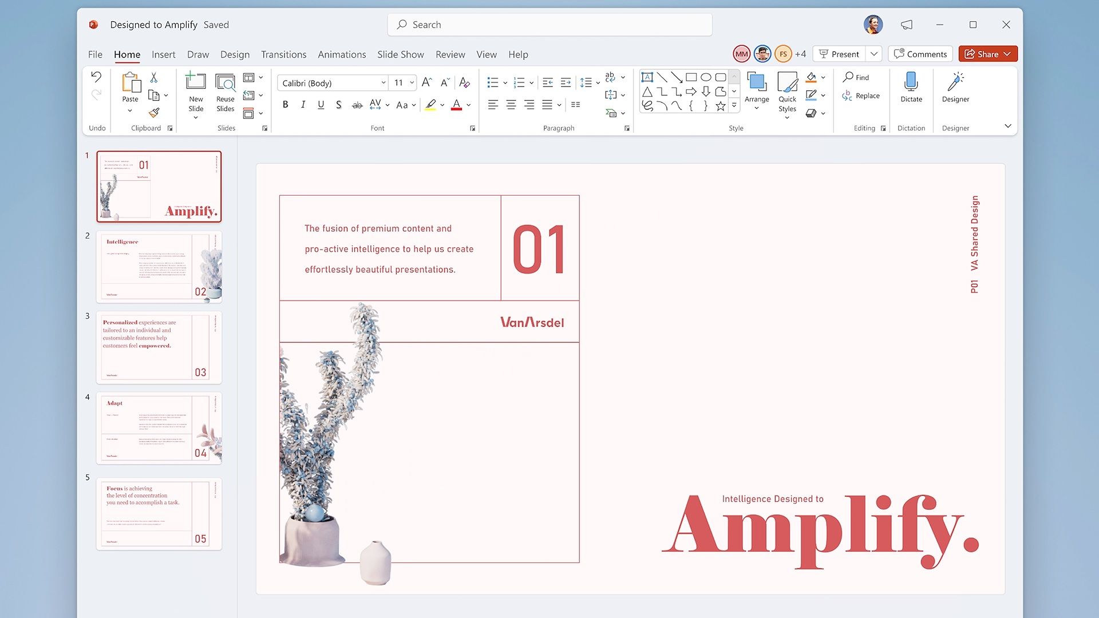
Task: Open the Slide Show tab
Action: [x=400, y=54]
